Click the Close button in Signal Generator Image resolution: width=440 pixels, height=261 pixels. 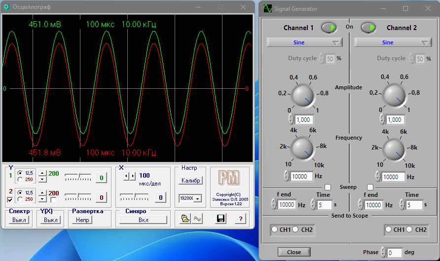click(x=293, y=252)
